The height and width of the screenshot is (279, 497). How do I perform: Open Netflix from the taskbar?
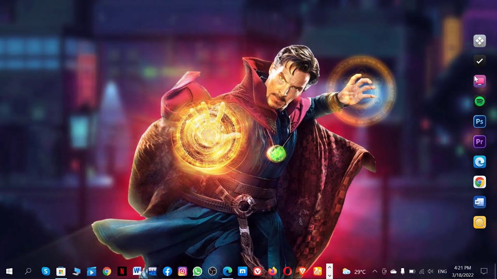pos(122,271)
